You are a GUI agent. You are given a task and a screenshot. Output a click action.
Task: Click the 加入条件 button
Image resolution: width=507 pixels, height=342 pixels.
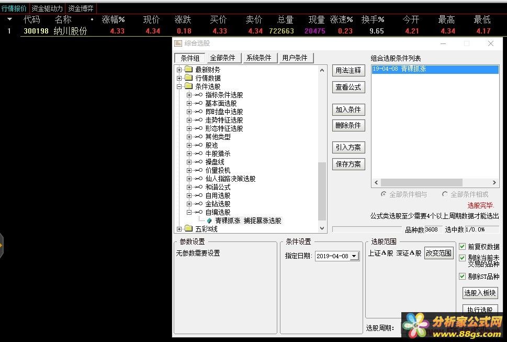point(348,109)
